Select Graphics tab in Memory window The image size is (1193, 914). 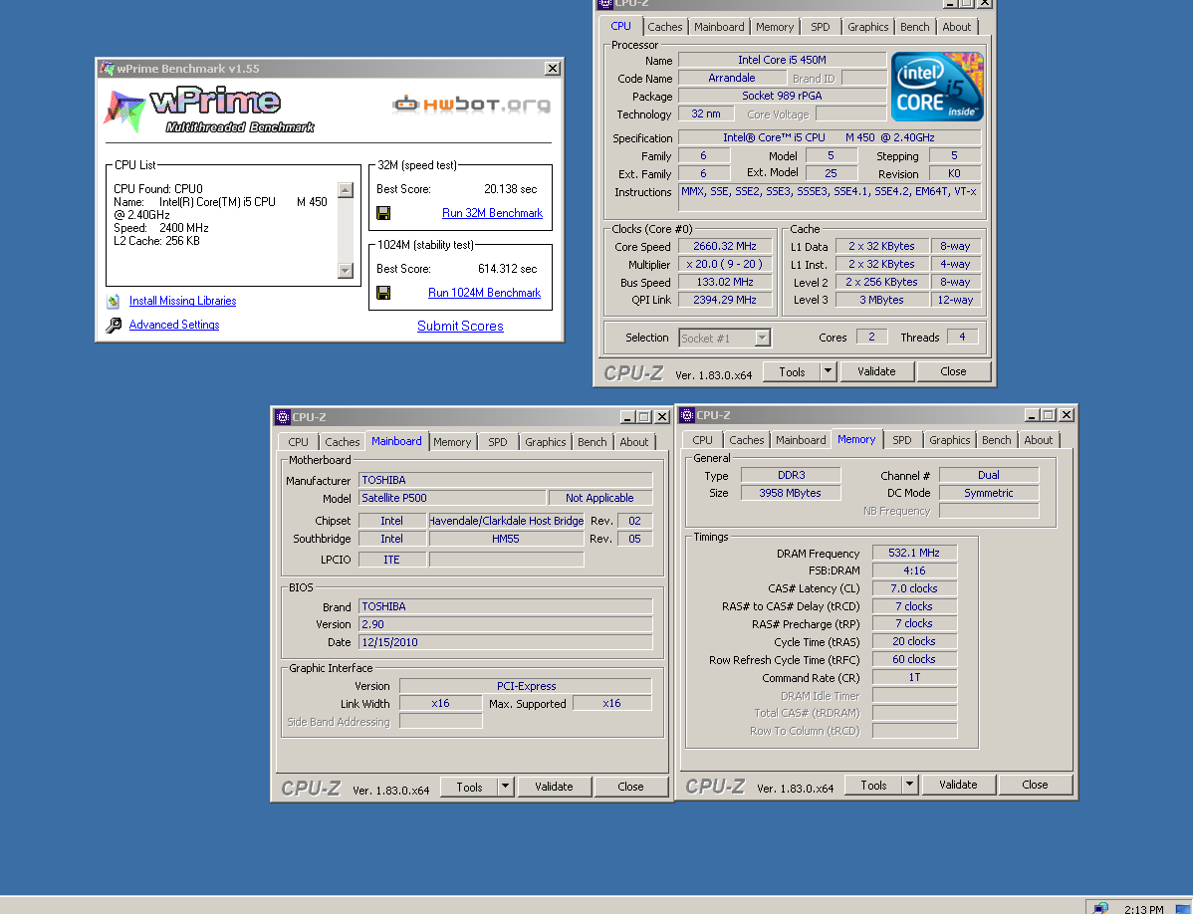pos(950,439)
